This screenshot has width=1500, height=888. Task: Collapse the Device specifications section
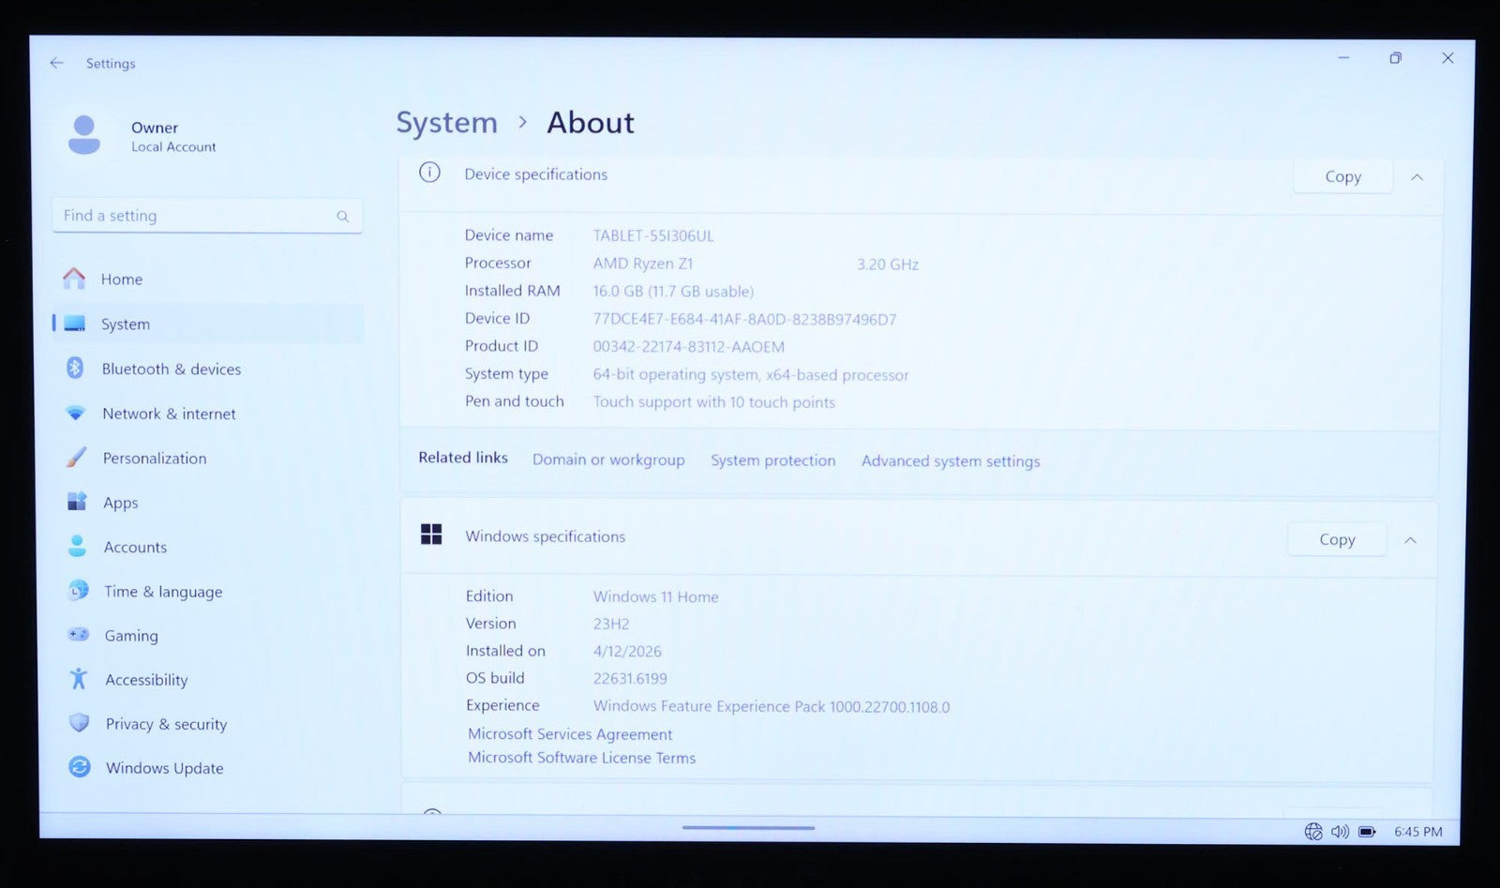1417,177
